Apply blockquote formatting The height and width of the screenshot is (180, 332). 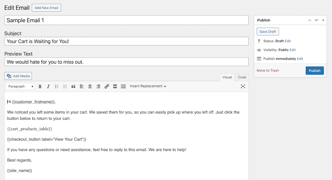[73, 87]
